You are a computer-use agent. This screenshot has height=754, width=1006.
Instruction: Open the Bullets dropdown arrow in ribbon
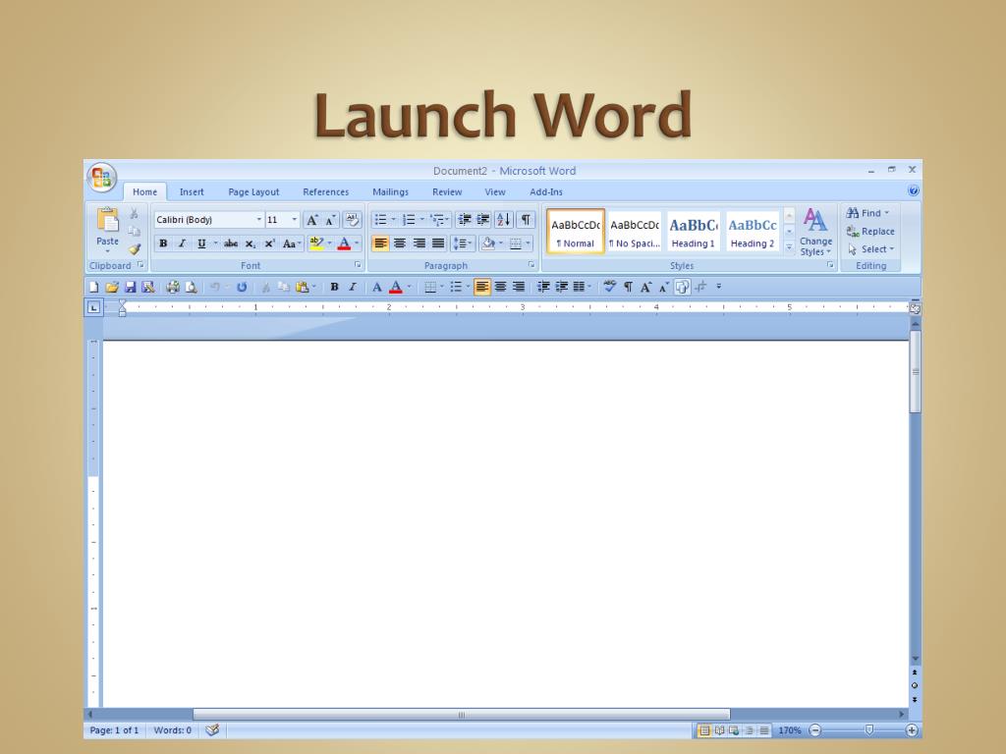(393, 220)
